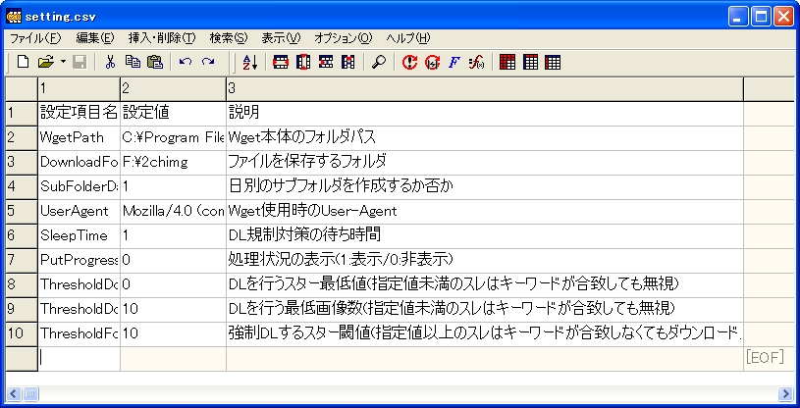Select column header 2
Screen dimensions: 800x408
coord(173,89)
